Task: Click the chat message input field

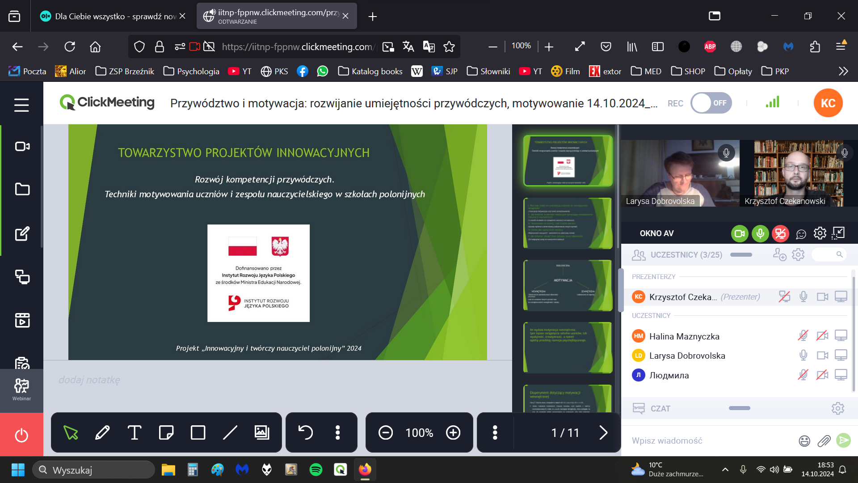Action: (711, 441)
